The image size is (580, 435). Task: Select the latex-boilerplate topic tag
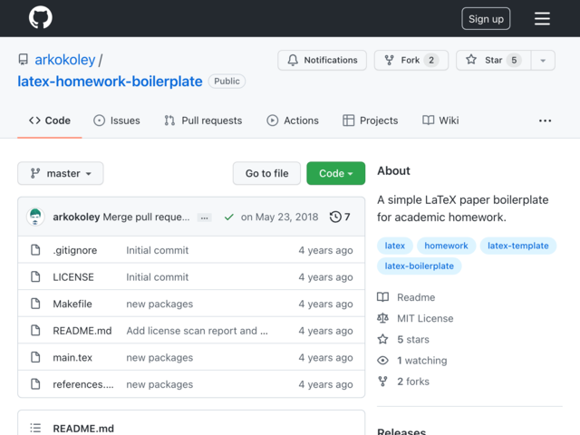pyautogui.click(x=419, y=266)
